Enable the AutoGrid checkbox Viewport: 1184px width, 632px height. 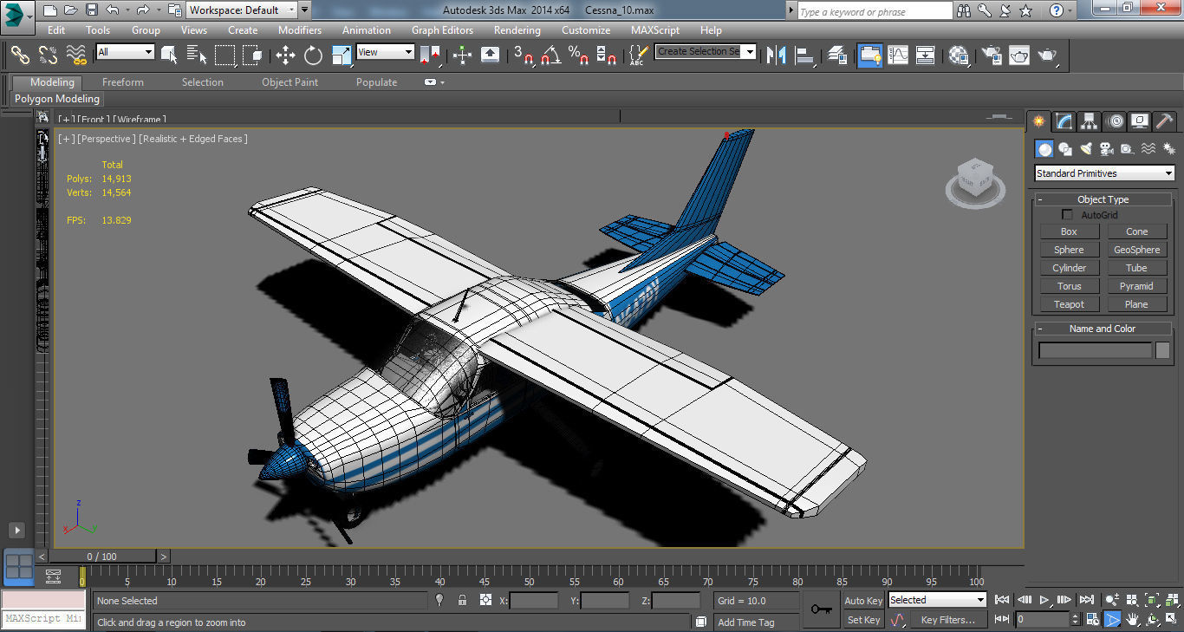1067,214
